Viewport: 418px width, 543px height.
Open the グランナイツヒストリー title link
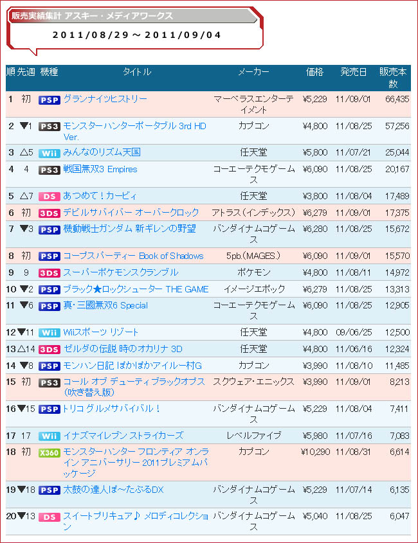(105, 99)
